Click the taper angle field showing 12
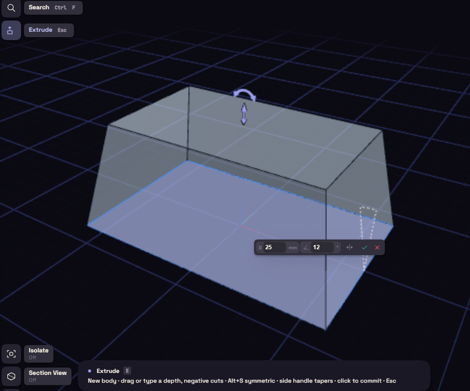 click(322, 247)
